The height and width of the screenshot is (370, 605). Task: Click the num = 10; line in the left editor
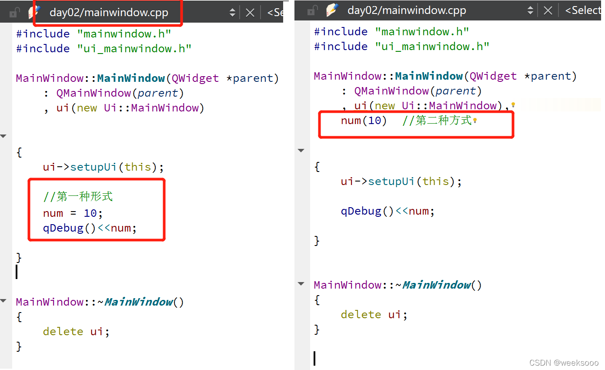[x=73, y=213]
